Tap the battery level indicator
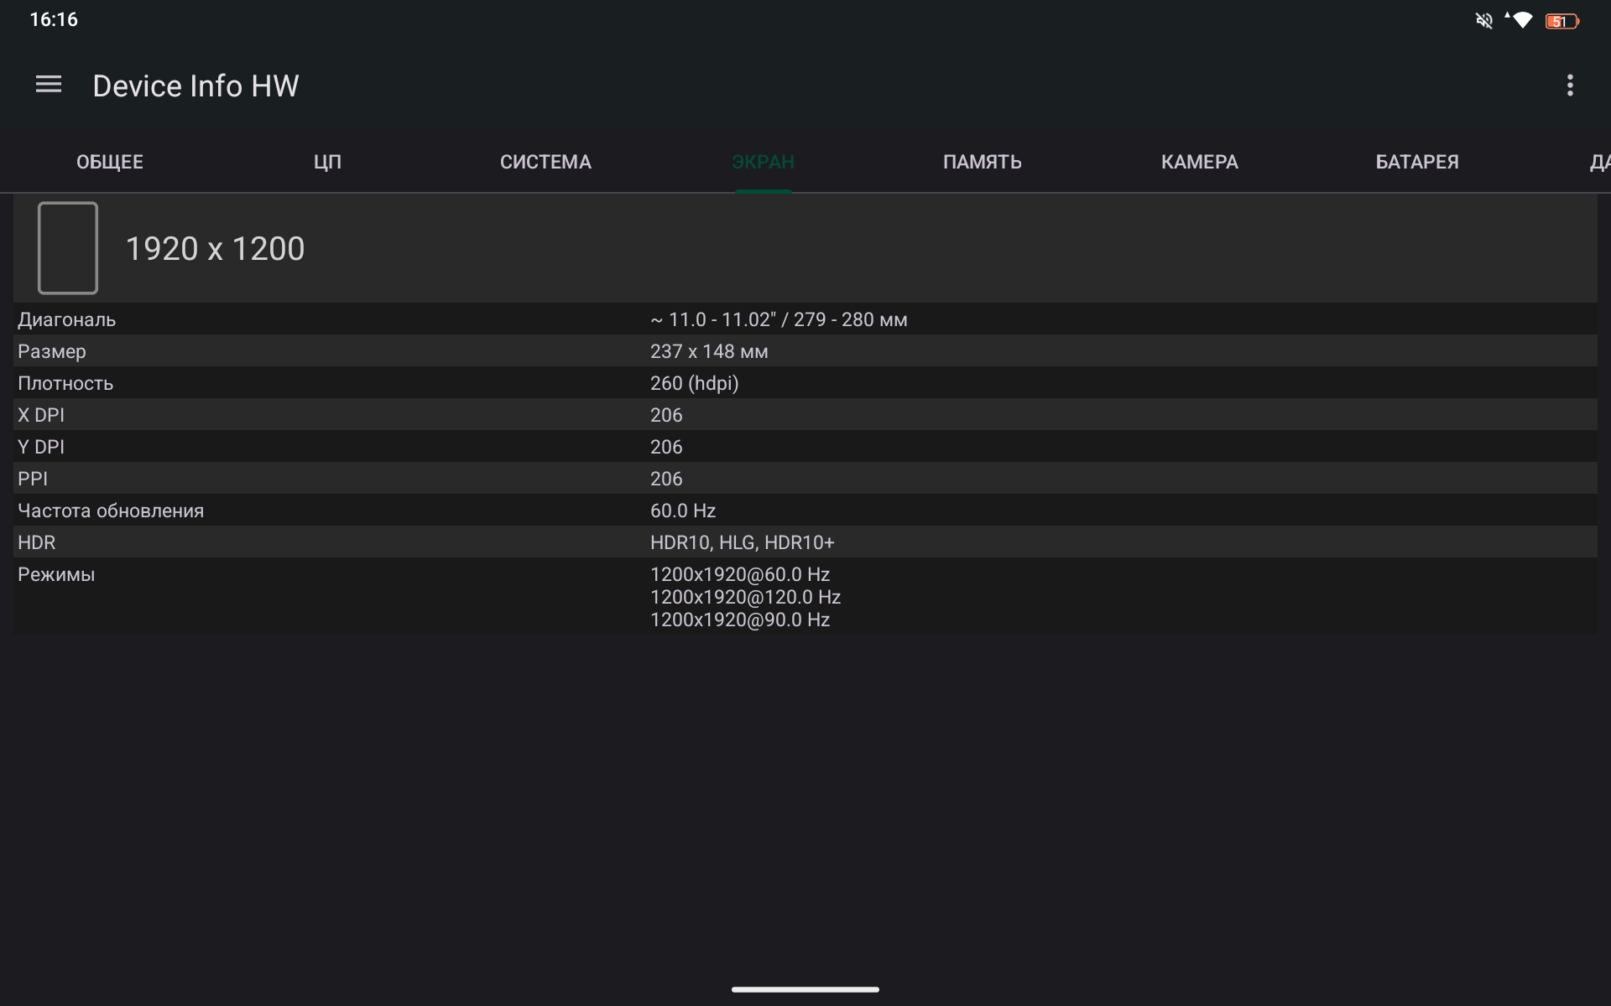 1561,22
